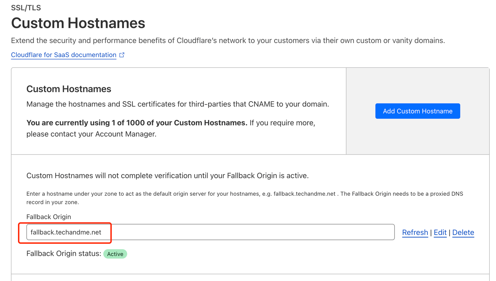Edit the Fallback Origin hostname
This screenshot has height=281, width=496.
click(440, 232)
